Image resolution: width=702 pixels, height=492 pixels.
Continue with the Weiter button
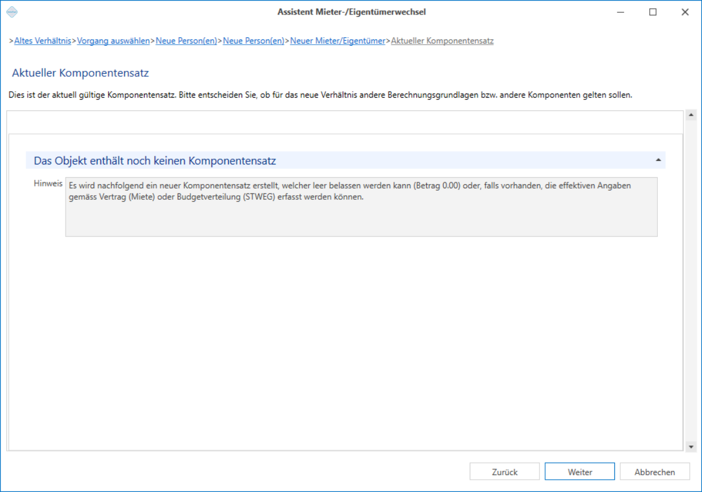click(579, 472)
